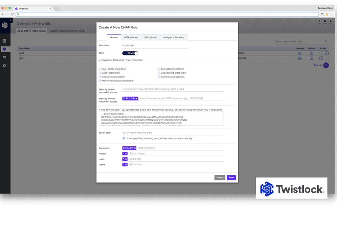
Task: Click the Save button
Action: click(x=231, y=177)
